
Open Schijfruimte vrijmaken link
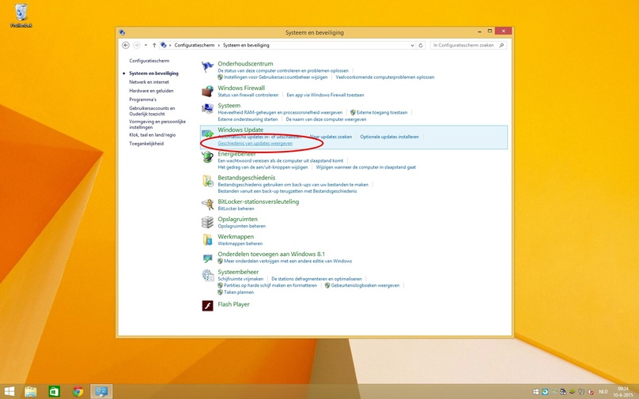[240, 279]
